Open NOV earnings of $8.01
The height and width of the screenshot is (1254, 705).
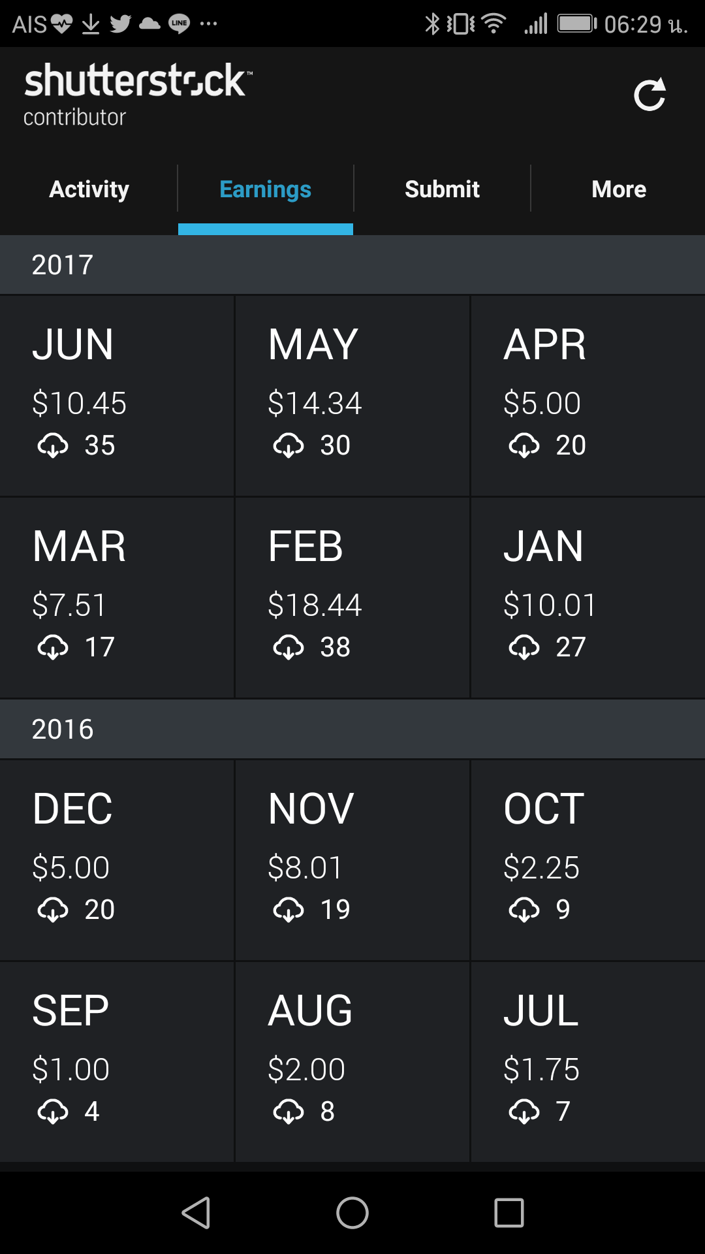tap(352, 860)
